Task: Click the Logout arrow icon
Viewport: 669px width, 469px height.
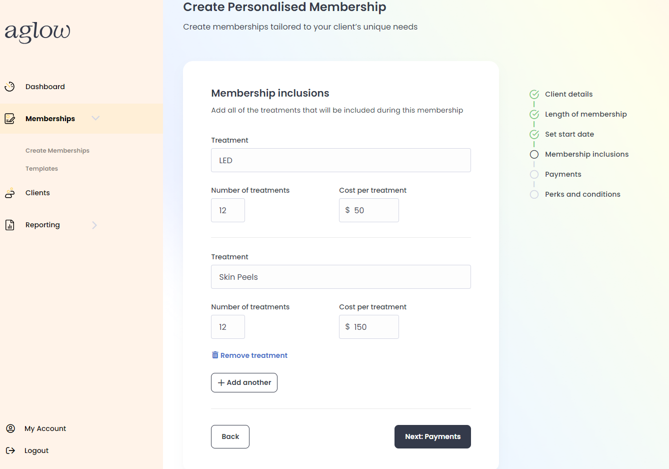Action: (10, 450)
